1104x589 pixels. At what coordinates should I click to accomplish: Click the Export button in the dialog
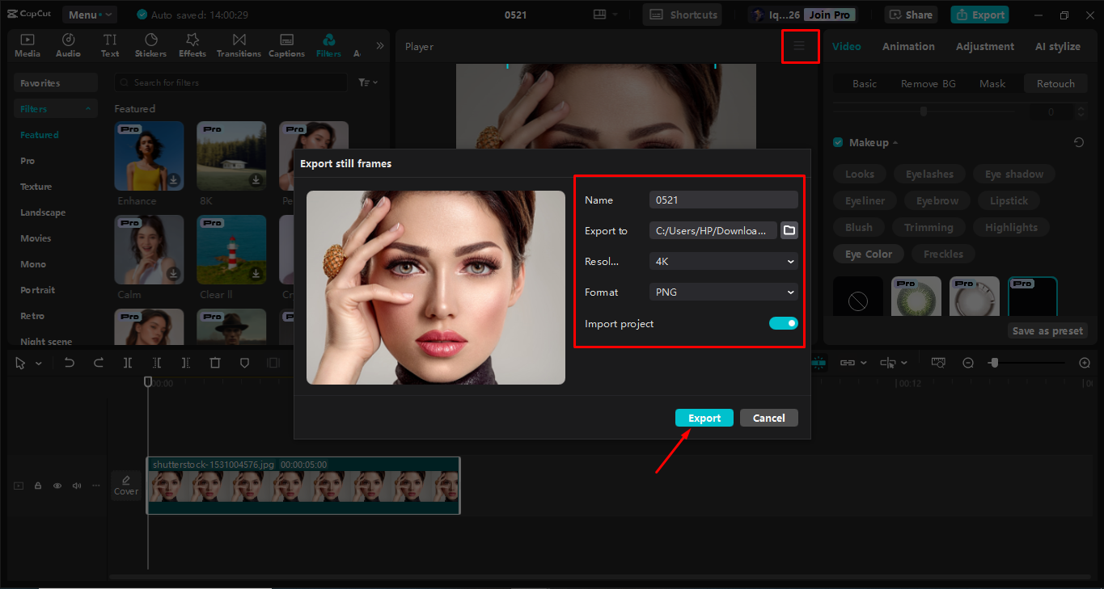coord(704,418)
